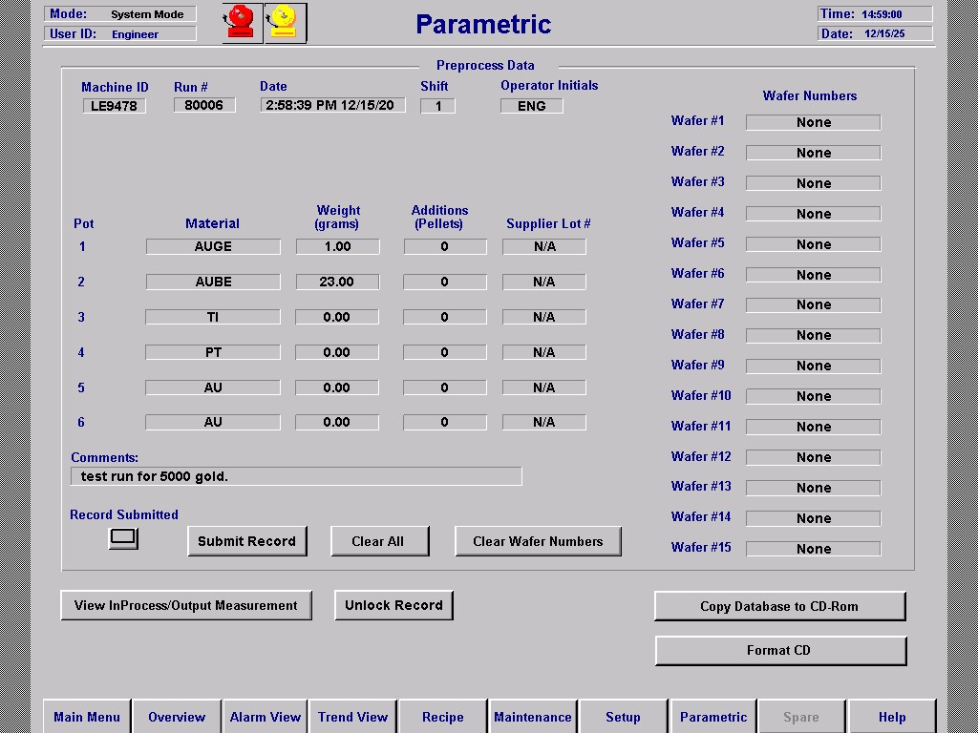Open the Trend View tab
Viewport: 978px width, 733px height.
click(352, 716)
